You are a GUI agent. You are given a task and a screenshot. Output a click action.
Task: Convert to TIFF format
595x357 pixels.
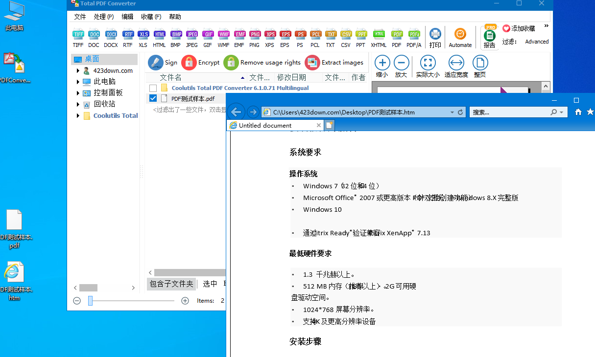[78, 38]
